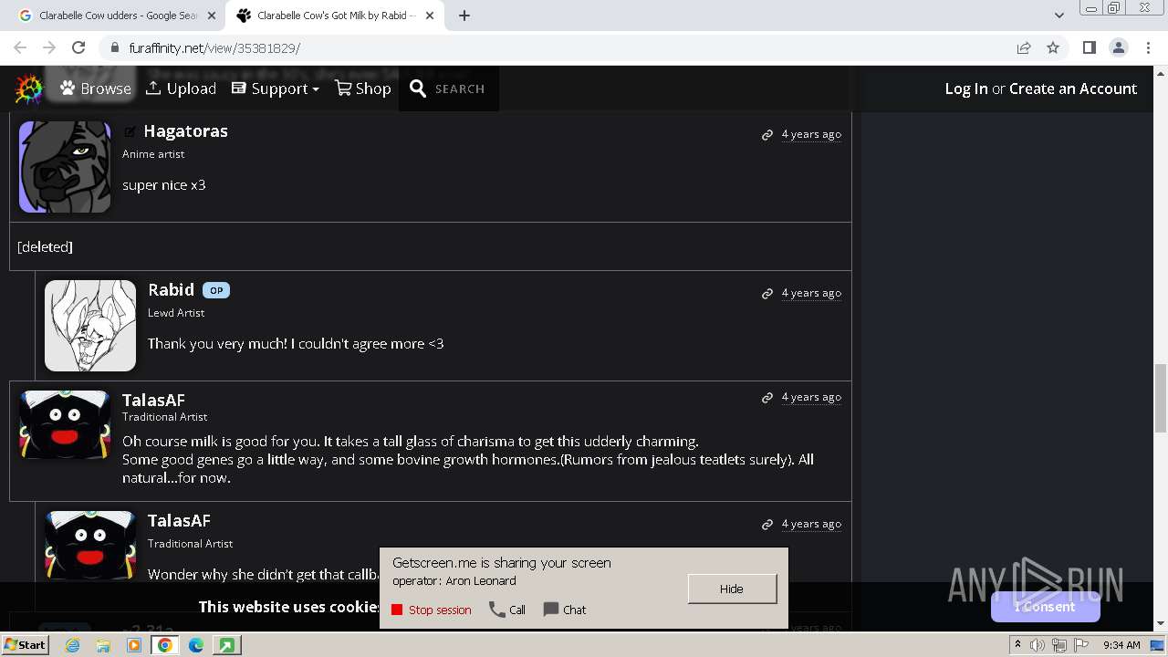This screenshot has height=657, width=1168.
Task: Open Windows Media Player taskbar icon
Action: [x=134, y=645]
